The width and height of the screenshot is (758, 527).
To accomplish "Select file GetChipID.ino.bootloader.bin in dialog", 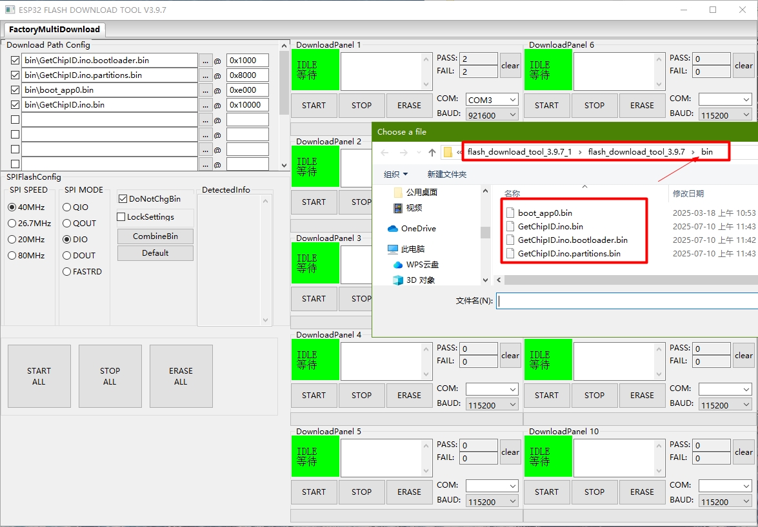I will [x=572, y=240].
